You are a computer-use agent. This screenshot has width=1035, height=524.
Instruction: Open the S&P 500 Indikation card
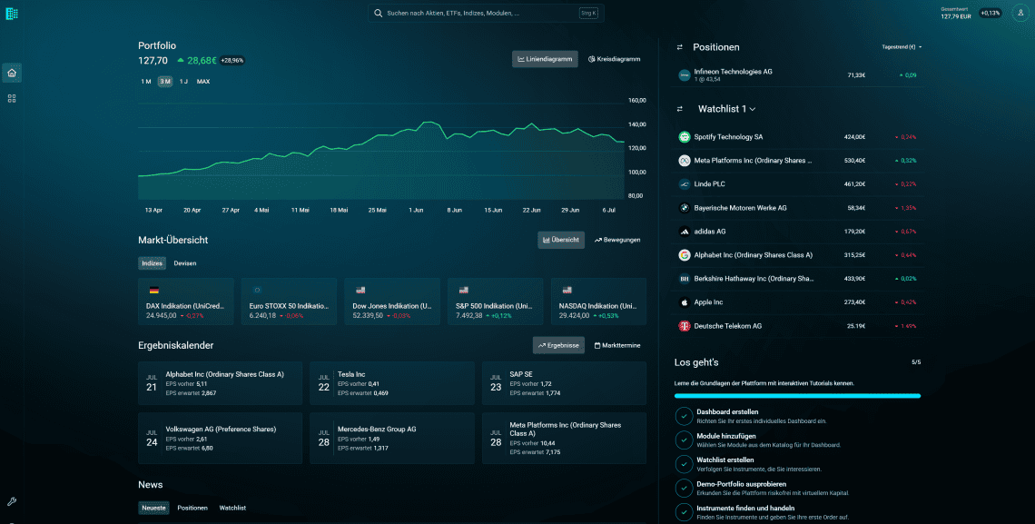pyautogui.click(x=496, y=302)
